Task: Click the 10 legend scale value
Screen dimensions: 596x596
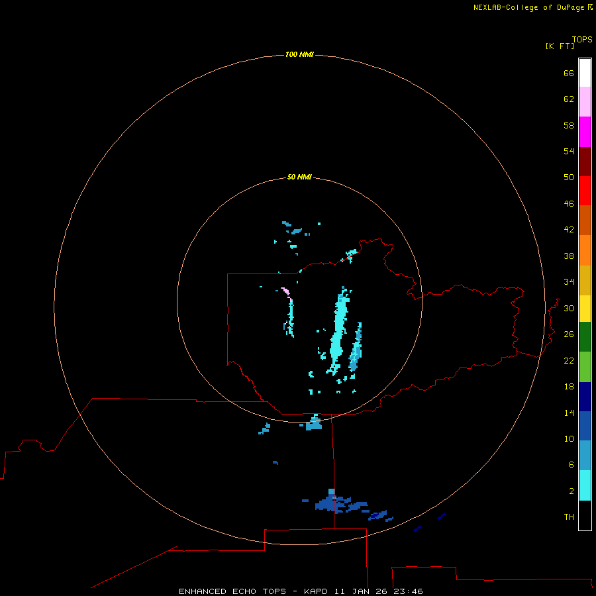Action: click(x=569, y=438)
